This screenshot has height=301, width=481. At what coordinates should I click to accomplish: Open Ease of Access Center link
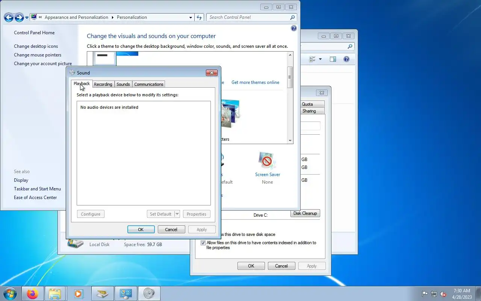pos(35,198)
